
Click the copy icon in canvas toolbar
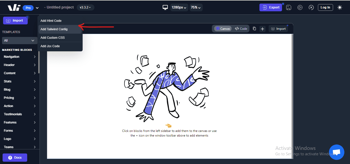254,29
